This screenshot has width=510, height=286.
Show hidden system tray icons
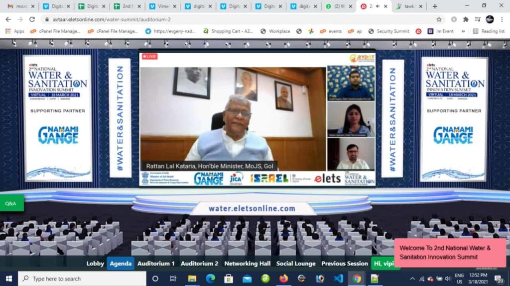click(x=412, y=279)
